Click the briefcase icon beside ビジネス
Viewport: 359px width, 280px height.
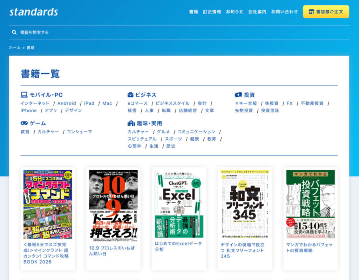click(130, 95)
